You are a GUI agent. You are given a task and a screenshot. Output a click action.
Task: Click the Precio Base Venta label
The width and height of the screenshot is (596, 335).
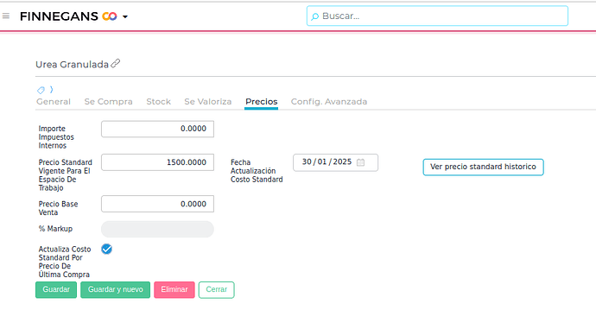click(x=58, y=208)
